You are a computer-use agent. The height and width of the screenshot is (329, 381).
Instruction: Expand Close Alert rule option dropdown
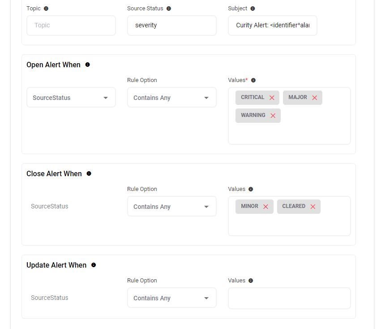[x=171, y=207]
